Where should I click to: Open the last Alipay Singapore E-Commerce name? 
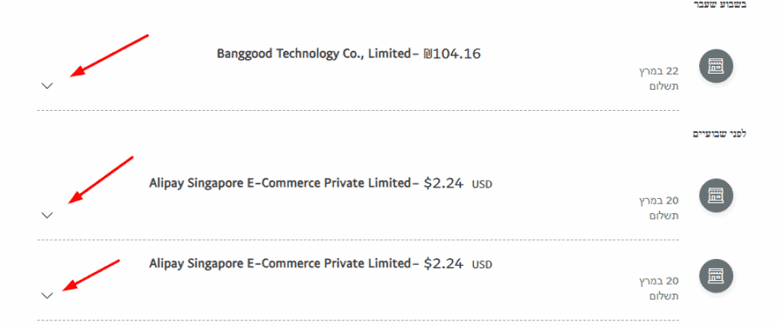(279, 263)
